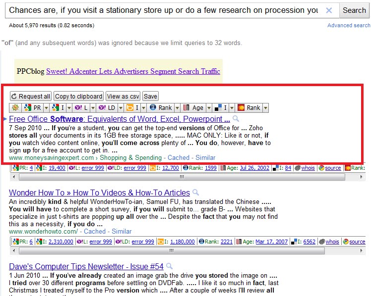The width and height of the screenshot is (371, 296).
Task: Click left arrow of first result's horizontal scrollbar
Action: pyautogui.click(x=14, y=177)
